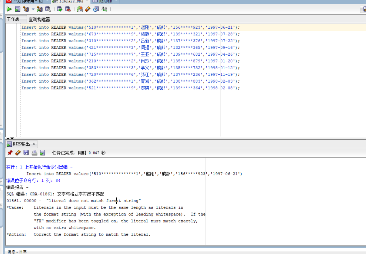
Task: Click the Insert statement line for 王亚
Action: tap(131, 54)
